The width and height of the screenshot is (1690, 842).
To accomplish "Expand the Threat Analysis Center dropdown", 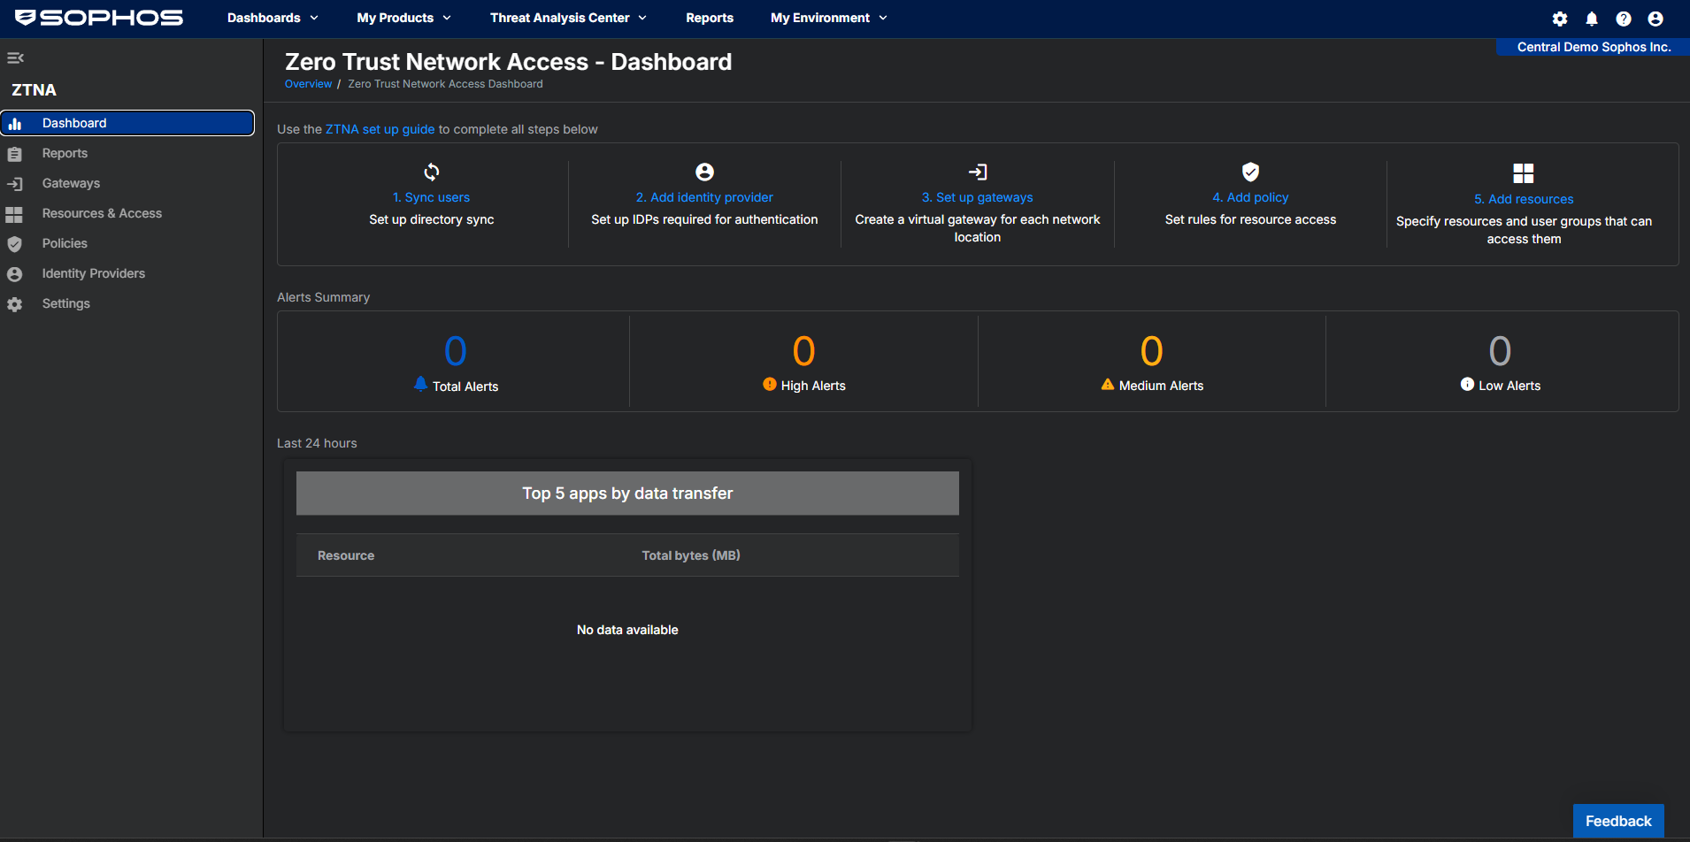I will [x=569, y=18].
